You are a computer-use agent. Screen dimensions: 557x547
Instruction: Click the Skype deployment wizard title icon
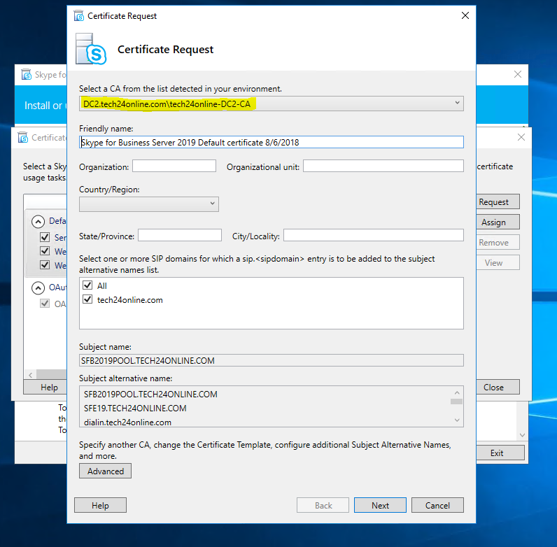tap(27, 75)
